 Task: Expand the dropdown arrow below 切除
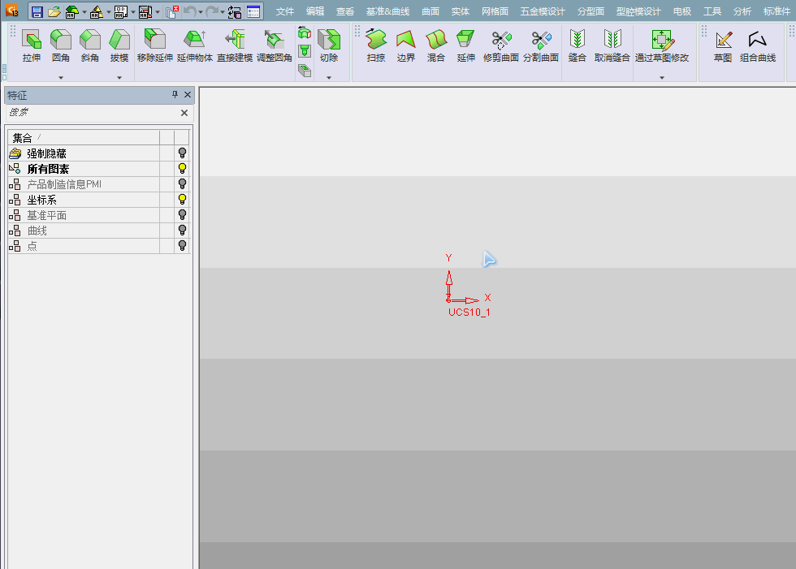(329, 78)
